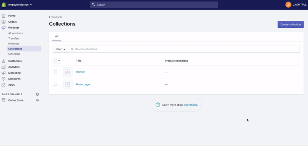
Task: Focus the top Search field
Action: click(154, 5)
